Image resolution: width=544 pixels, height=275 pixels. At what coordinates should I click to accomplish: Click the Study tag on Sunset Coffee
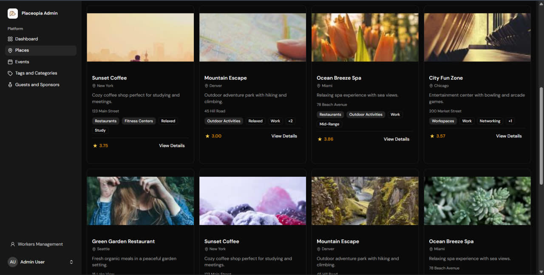click(x=100, y=131)
